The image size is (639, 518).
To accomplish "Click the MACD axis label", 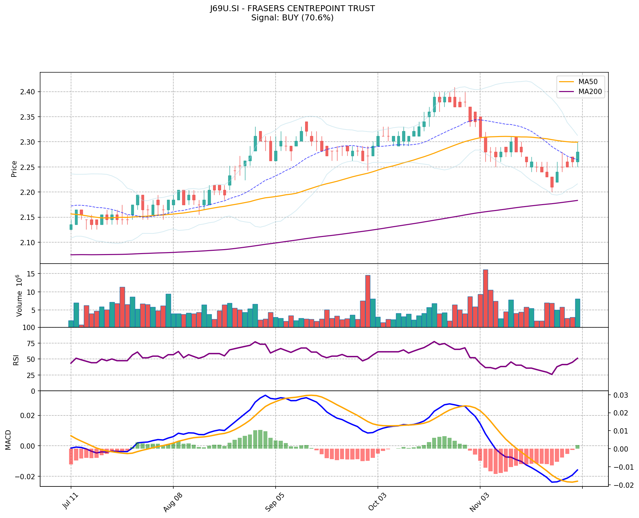I will pyautogui.click(x=9, y=439).
